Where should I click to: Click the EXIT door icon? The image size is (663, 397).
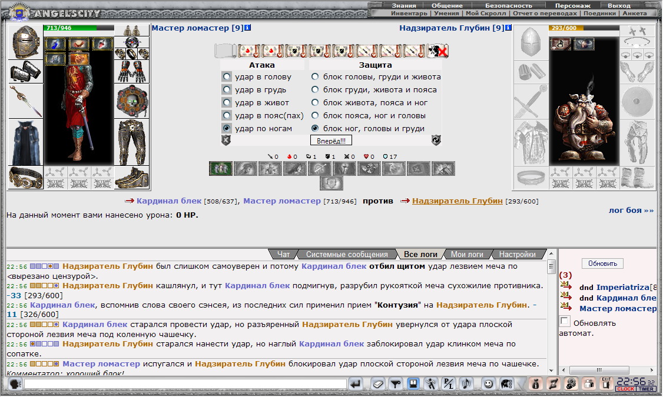606,383
